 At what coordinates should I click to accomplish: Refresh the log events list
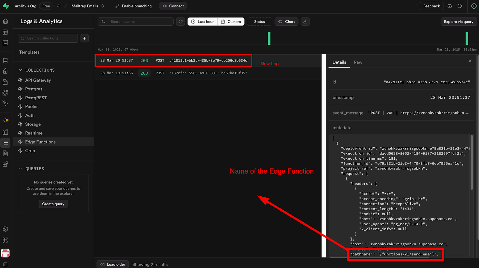coord(181,21)
